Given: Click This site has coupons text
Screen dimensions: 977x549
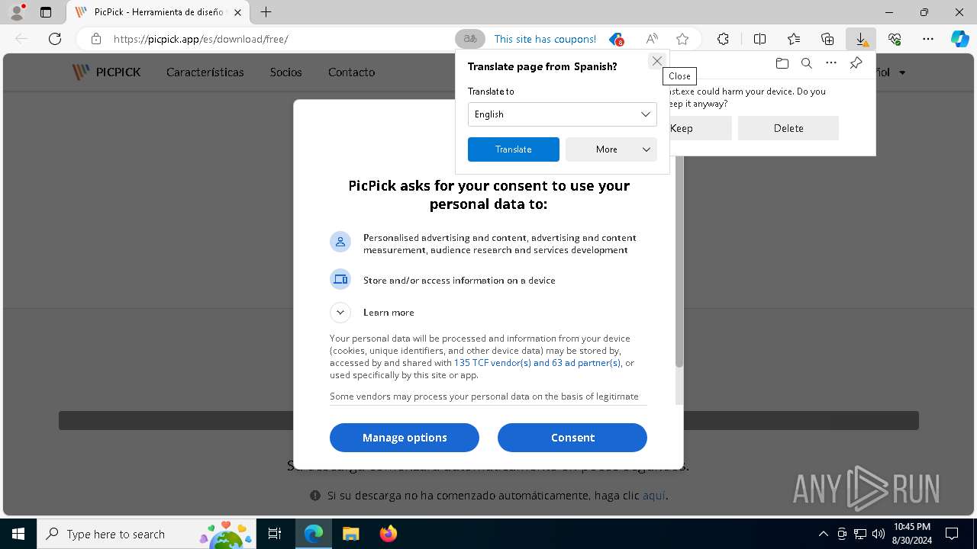Looking at the screenshot, I should 545,39.
